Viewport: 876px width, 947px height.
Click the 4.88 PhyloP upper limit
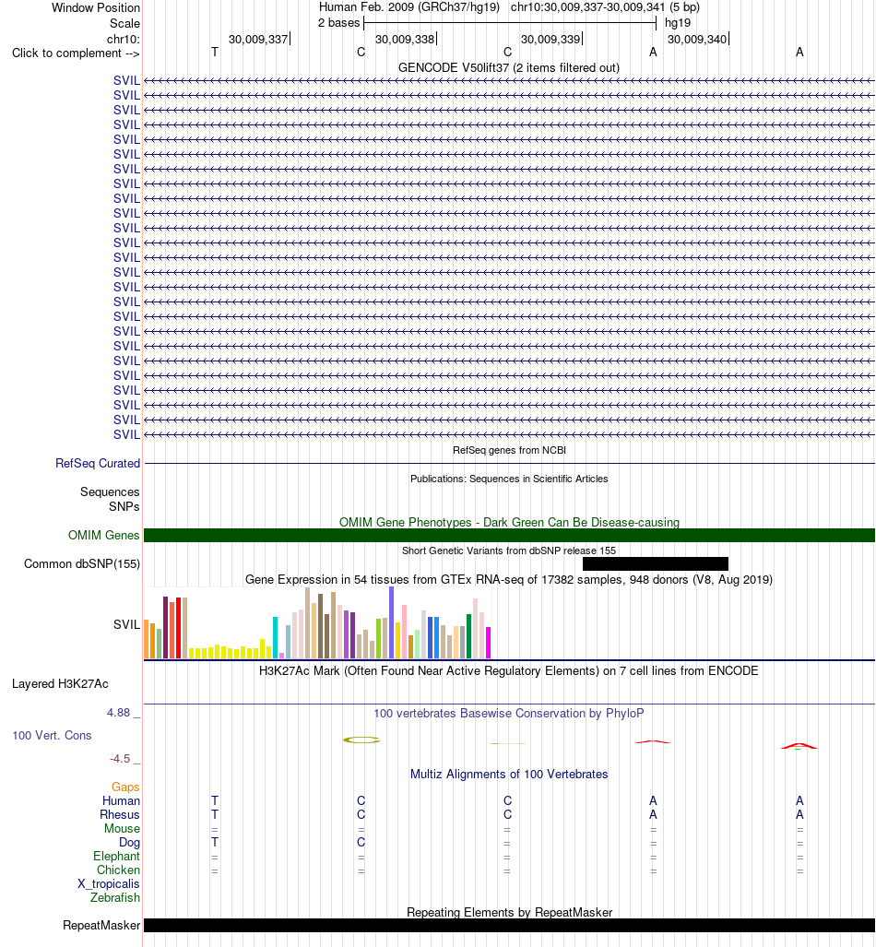click(x=118, y=713)
